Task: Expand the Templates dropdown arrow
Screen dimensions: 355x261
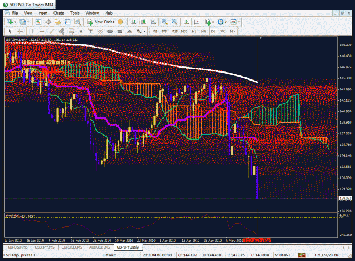Action: [239, 22]
